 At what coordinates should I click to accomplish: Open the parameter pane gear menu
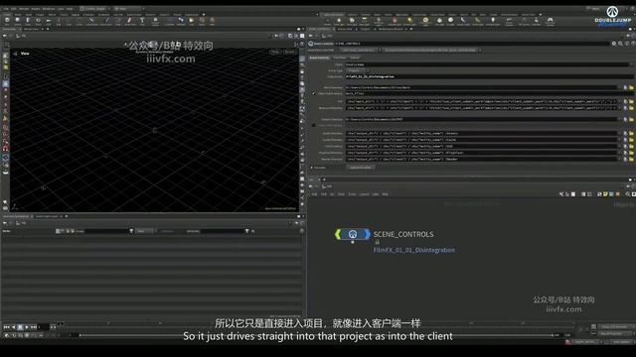tap(614, 44)
